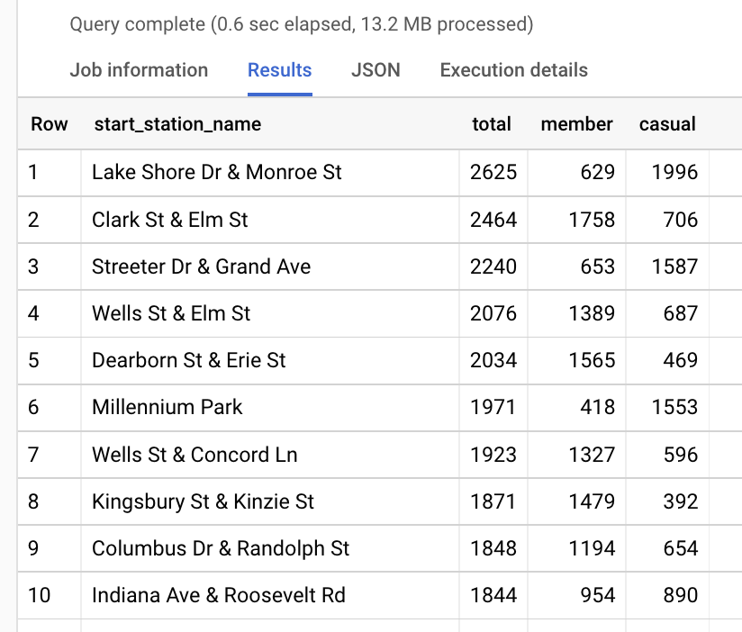This screenshot has width=742, height=632.
Task: Click member value 629
Action: [598, 172]
